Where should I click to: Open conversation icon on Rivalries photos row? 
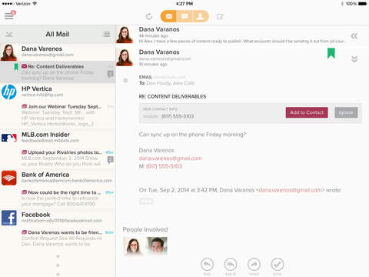tap(110, 160)
